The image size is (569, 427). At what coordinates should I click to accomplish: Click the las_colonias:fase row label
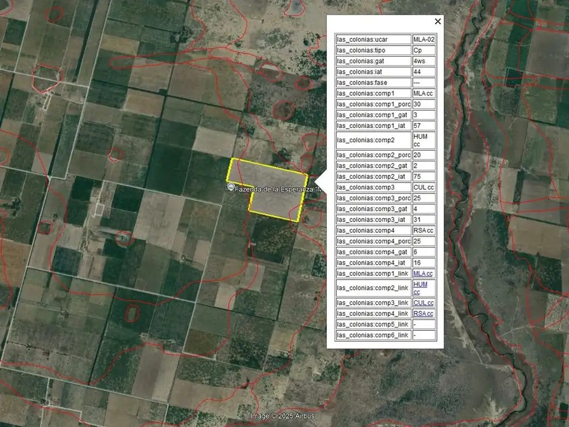(373, 82)
